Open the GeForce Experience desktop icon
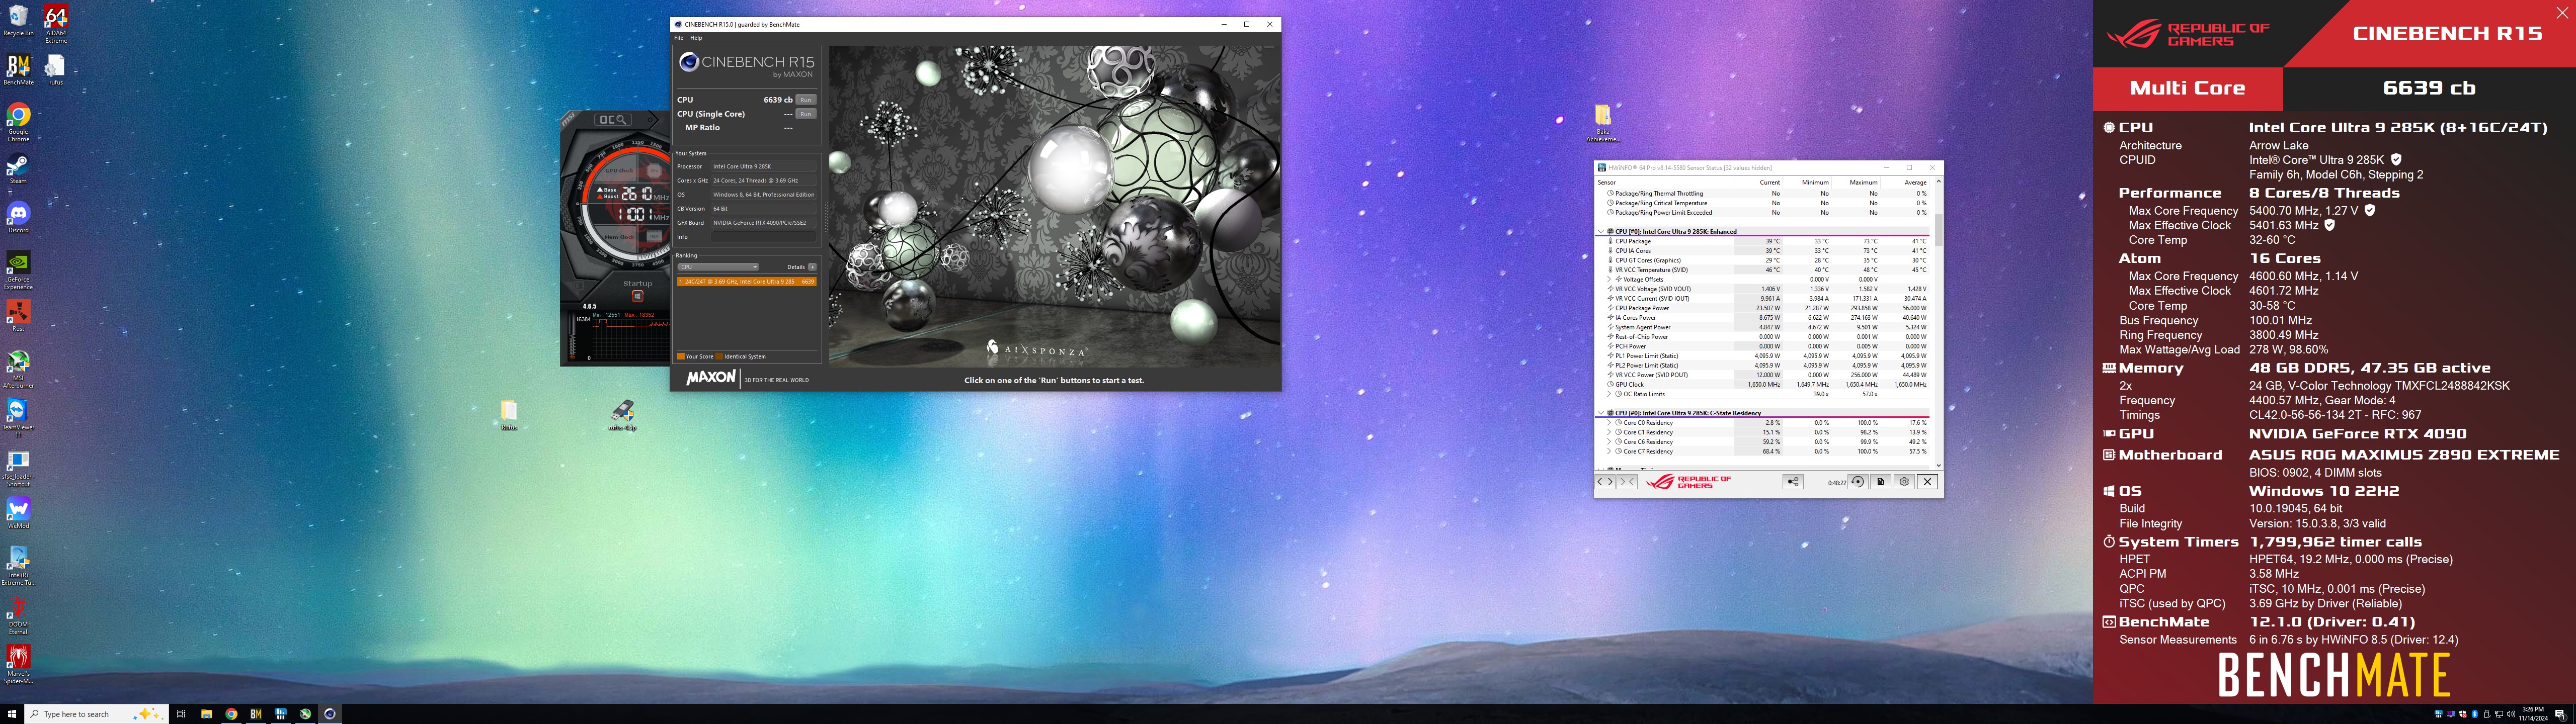The height and width of the screenshot is (724, 2576). [x=18, y=270]
